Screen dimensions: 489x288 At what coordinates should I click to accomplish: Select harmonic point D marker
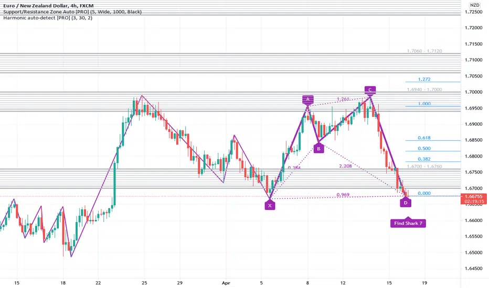(406, 203)
